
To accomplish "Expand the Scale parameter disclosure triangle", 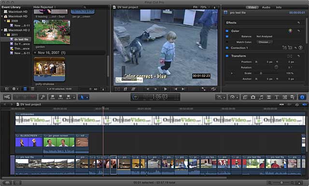I will click(232, 73).
